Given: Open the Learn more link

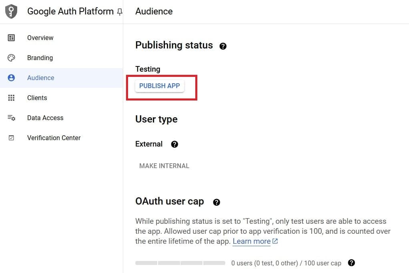Looking at the screenshot, I should (251, 241).
